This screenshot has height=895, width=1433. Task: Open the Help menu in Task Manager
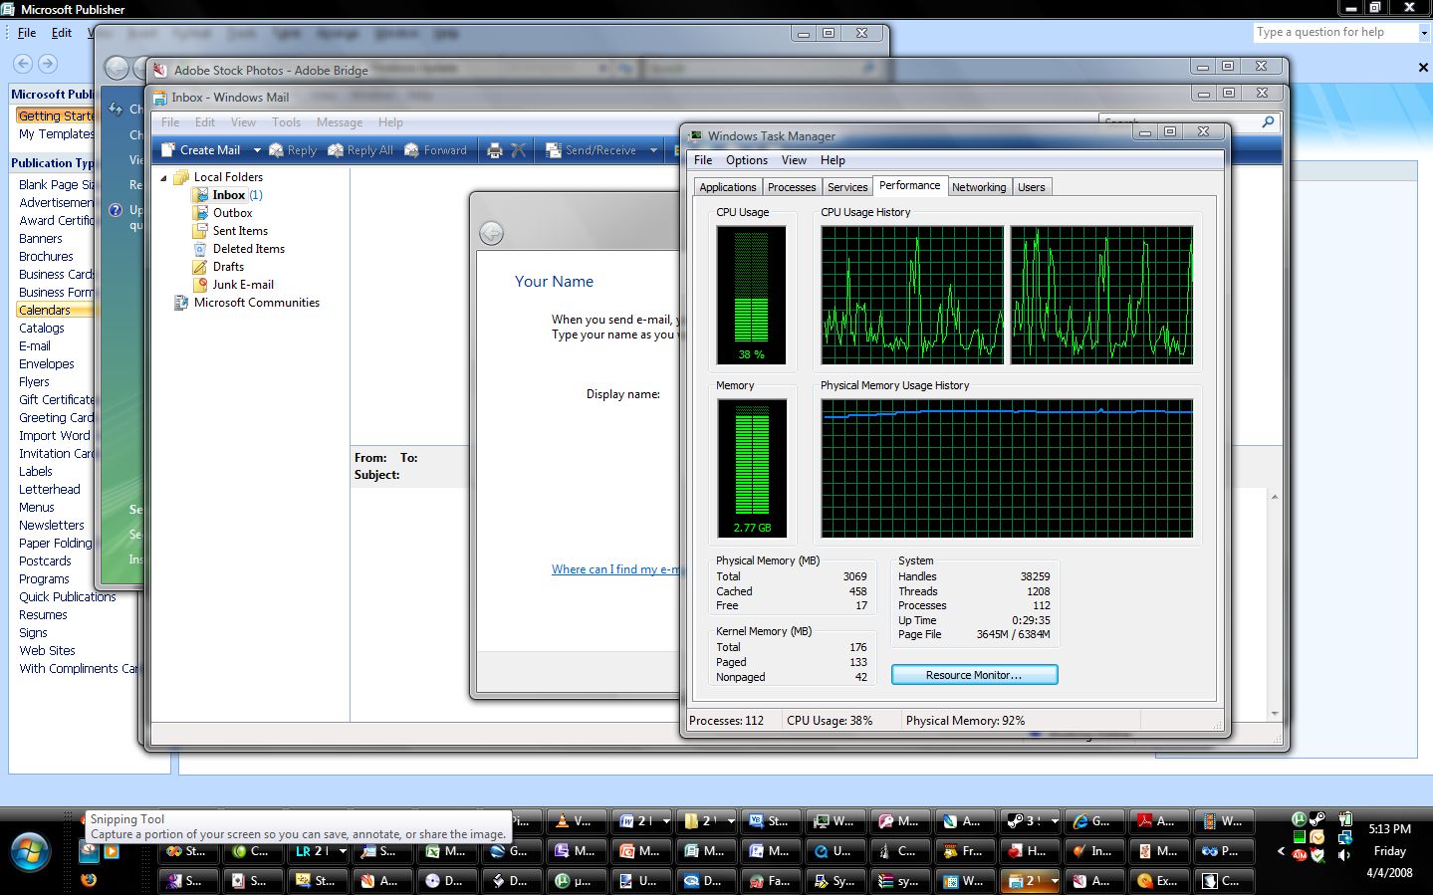pos(833,160)
